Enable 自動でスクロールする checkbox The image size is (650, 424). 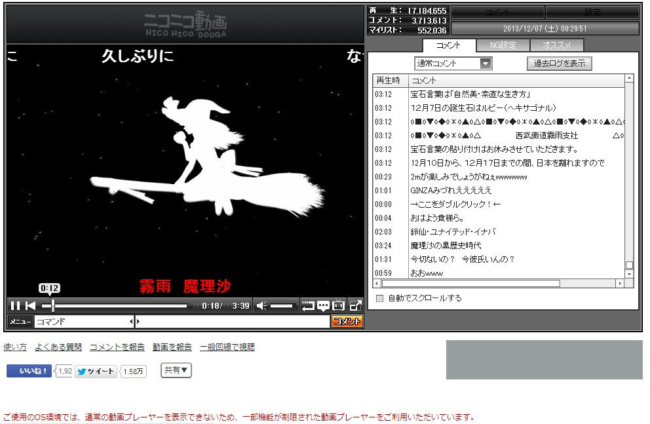point(379,298)
